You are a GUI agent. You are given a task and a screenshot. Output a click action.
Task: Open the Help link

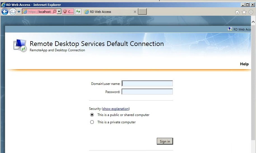[244, 64]
